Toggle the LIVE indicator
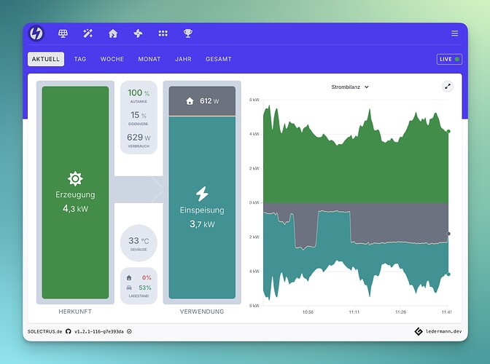 pos(449,59)
